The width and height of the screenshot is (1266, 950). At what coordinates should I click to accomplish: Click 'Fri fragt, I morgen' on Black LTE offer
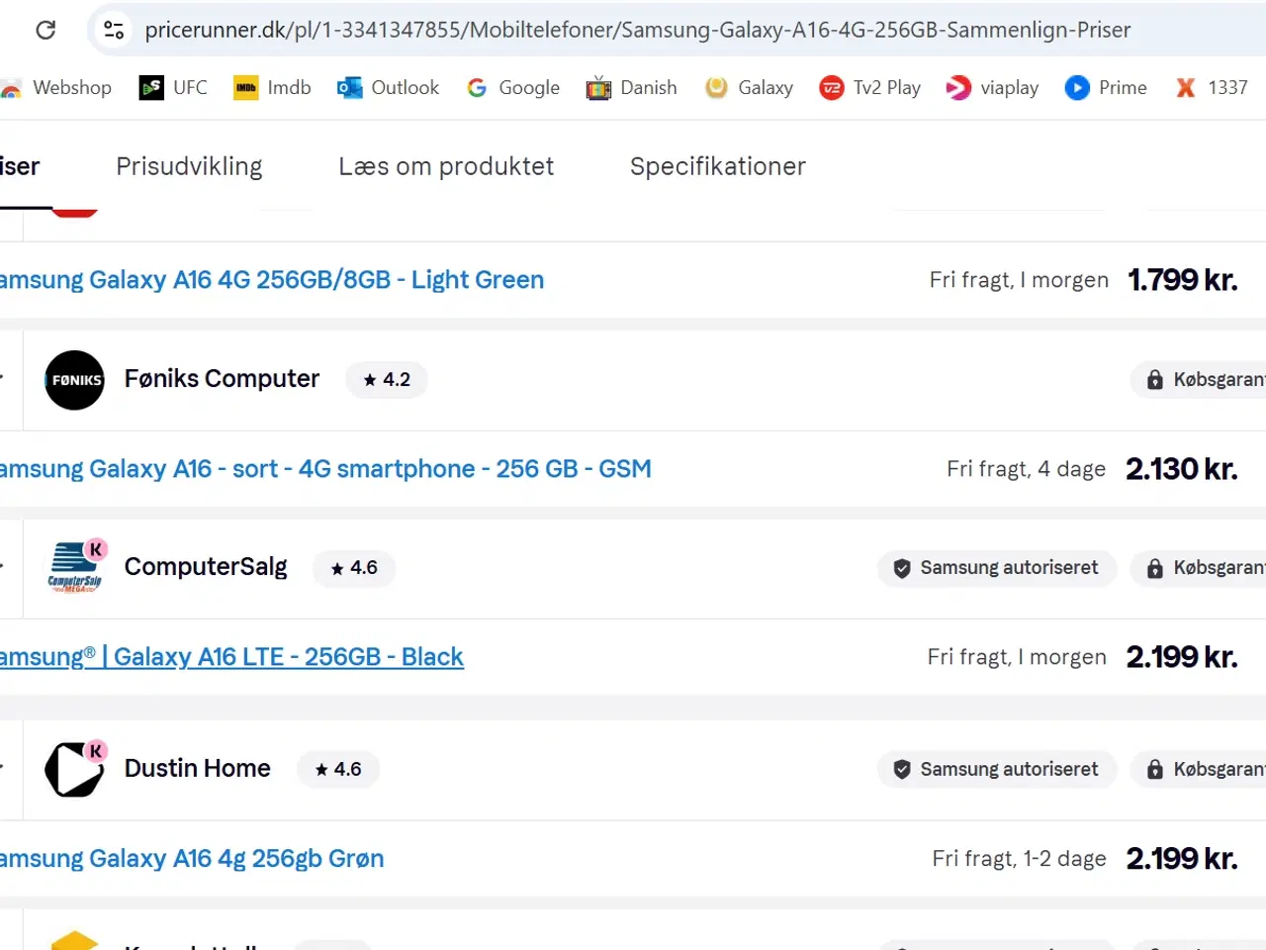coord(1017,657)
